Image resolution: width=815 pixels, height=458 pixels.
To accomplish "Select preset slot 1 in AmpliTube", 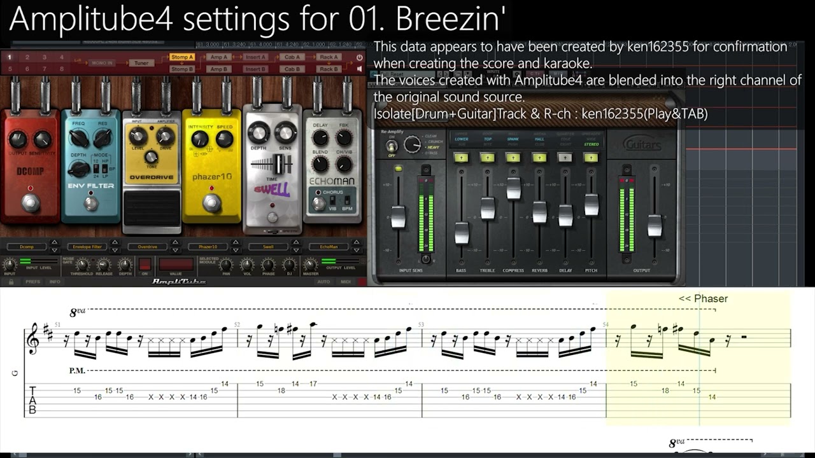I will coord(10,57).
